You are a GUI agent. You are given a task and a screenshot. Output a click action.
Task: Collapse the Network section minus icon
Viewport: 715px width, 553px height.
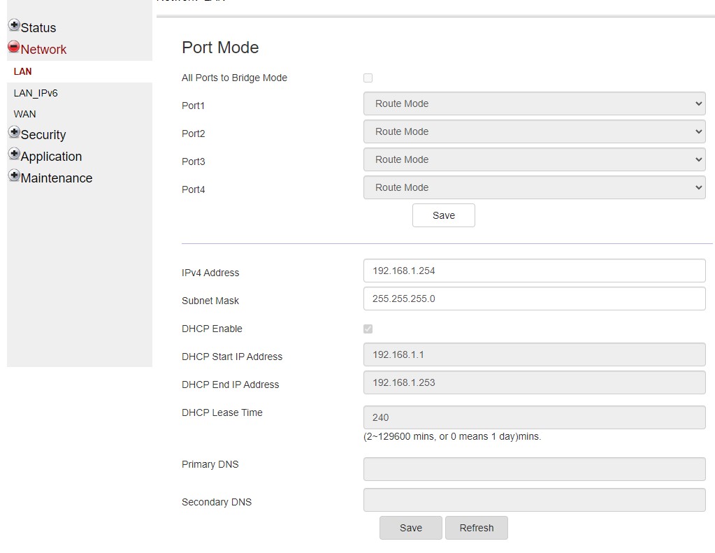[14, 47]
